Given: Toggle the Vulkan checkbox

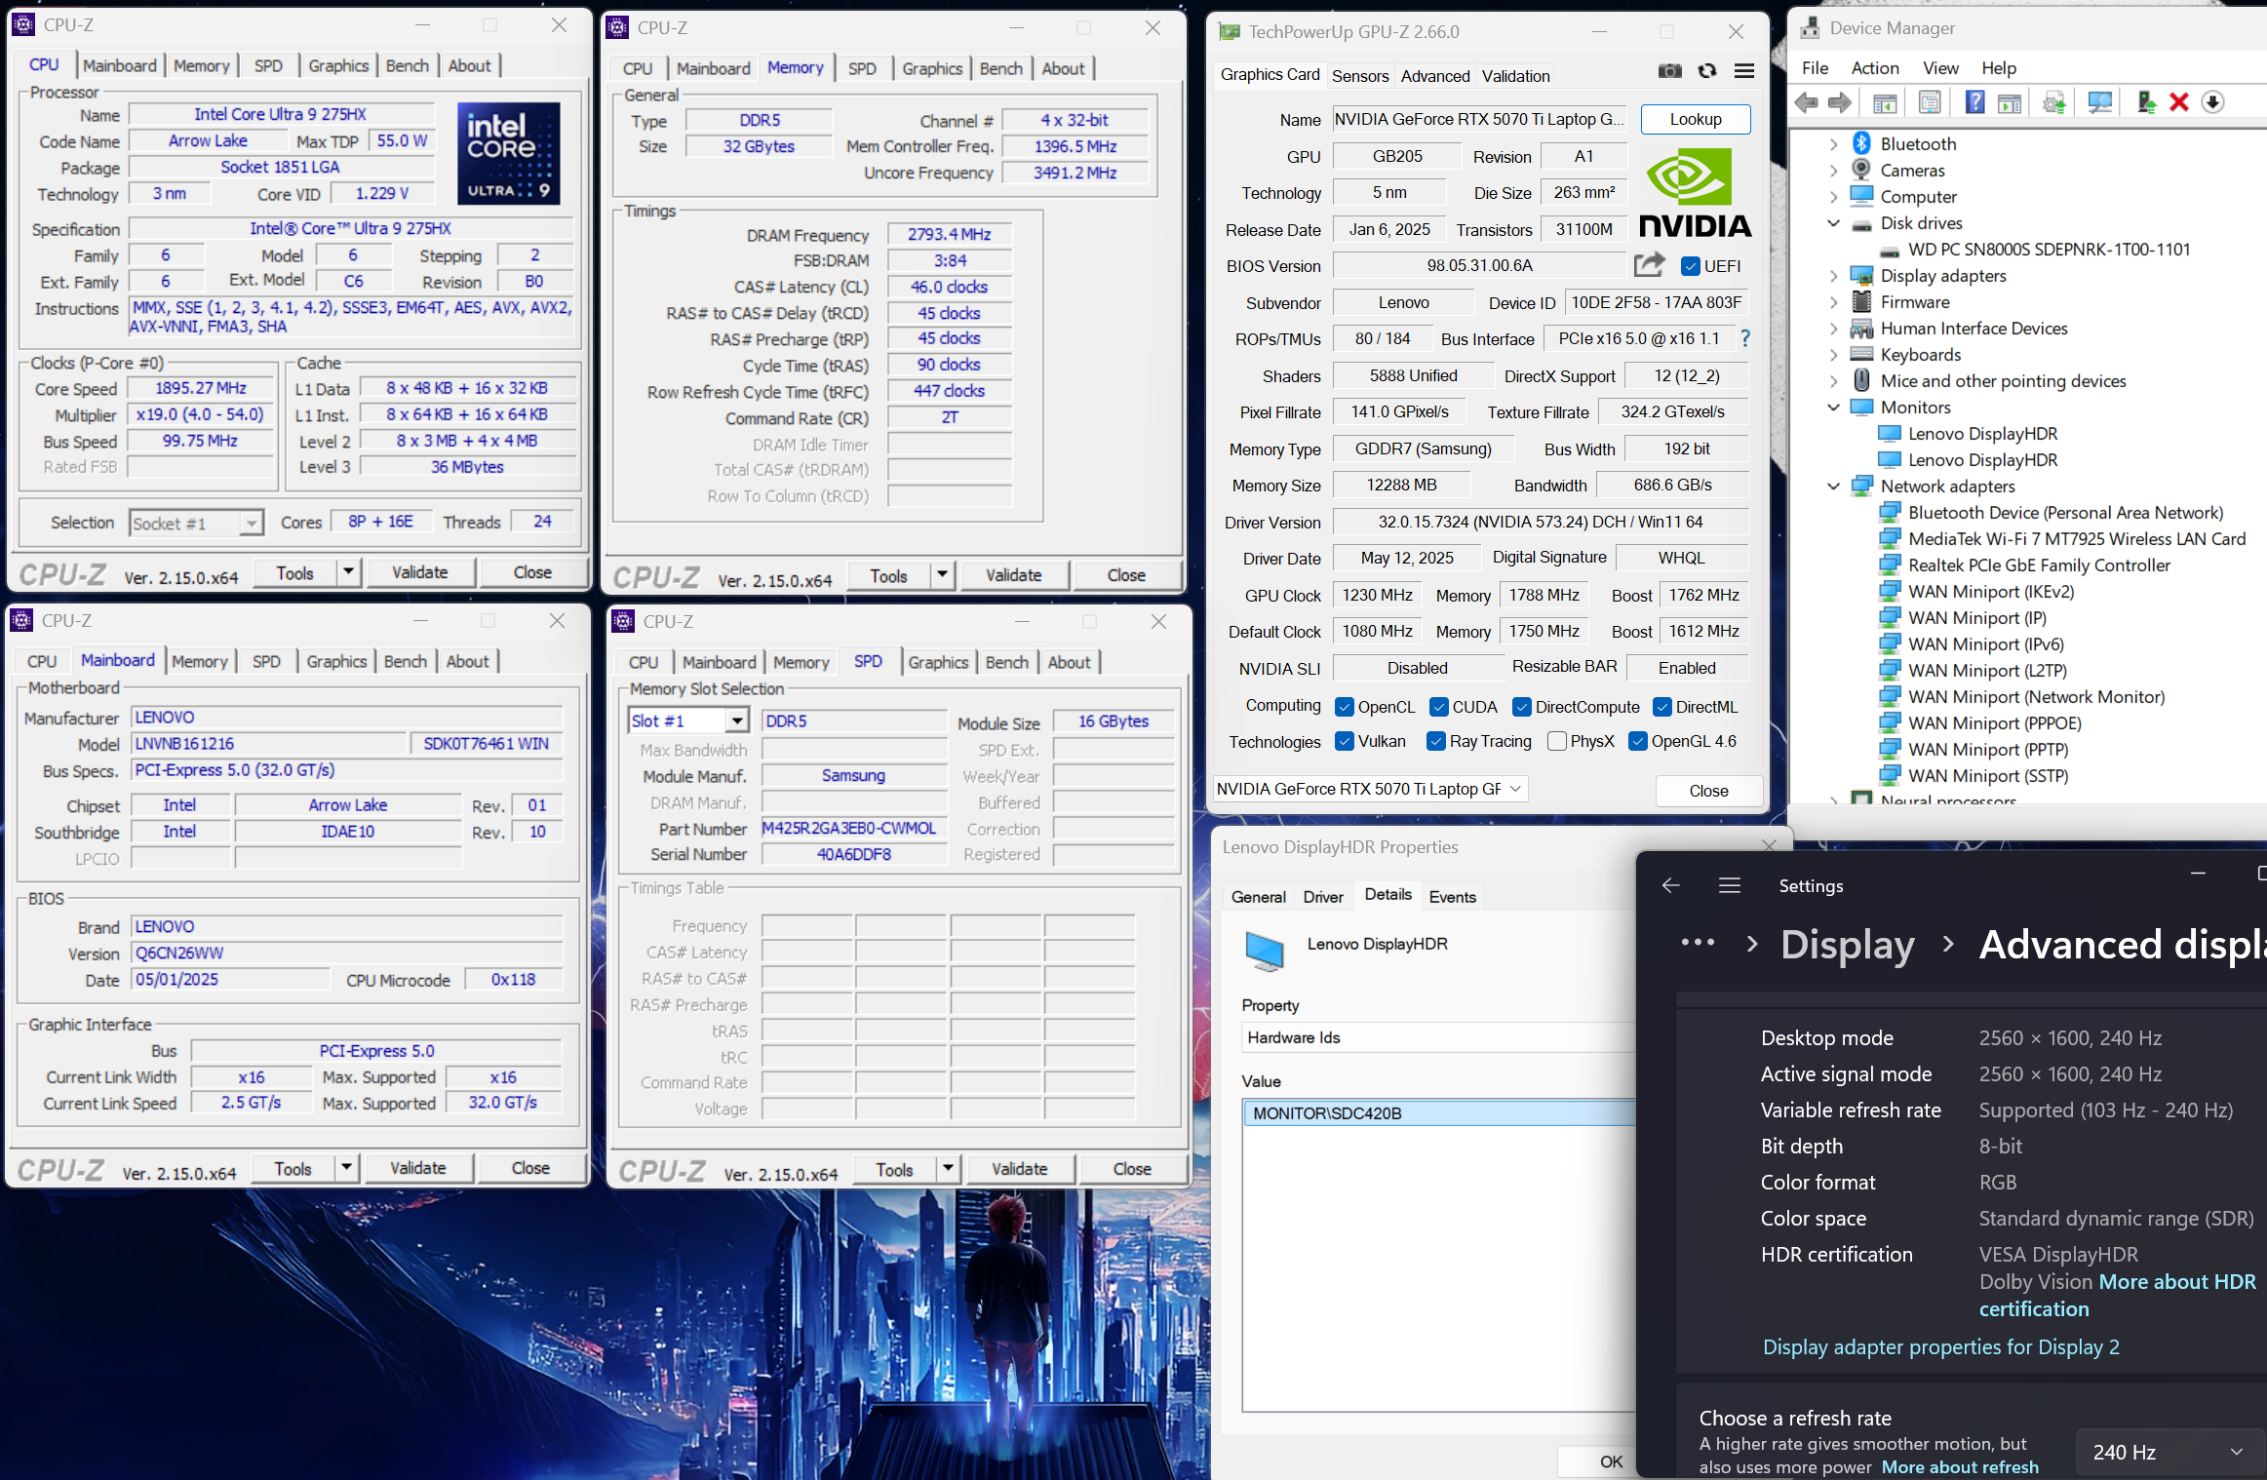Looking at the screenshot, I should click(x=1345, y=741).
